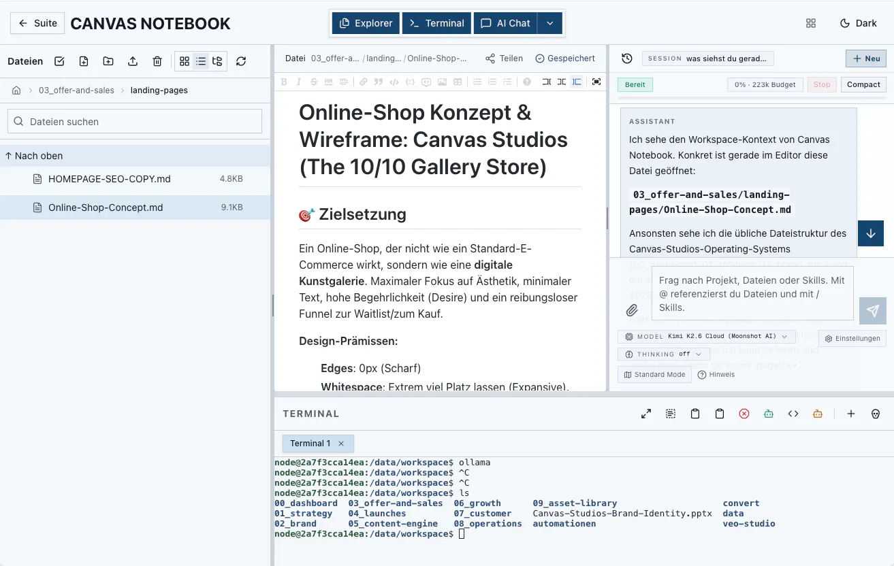
Task: Click the upload file icon in Dateien toolbar
Action: coord(133,61)
